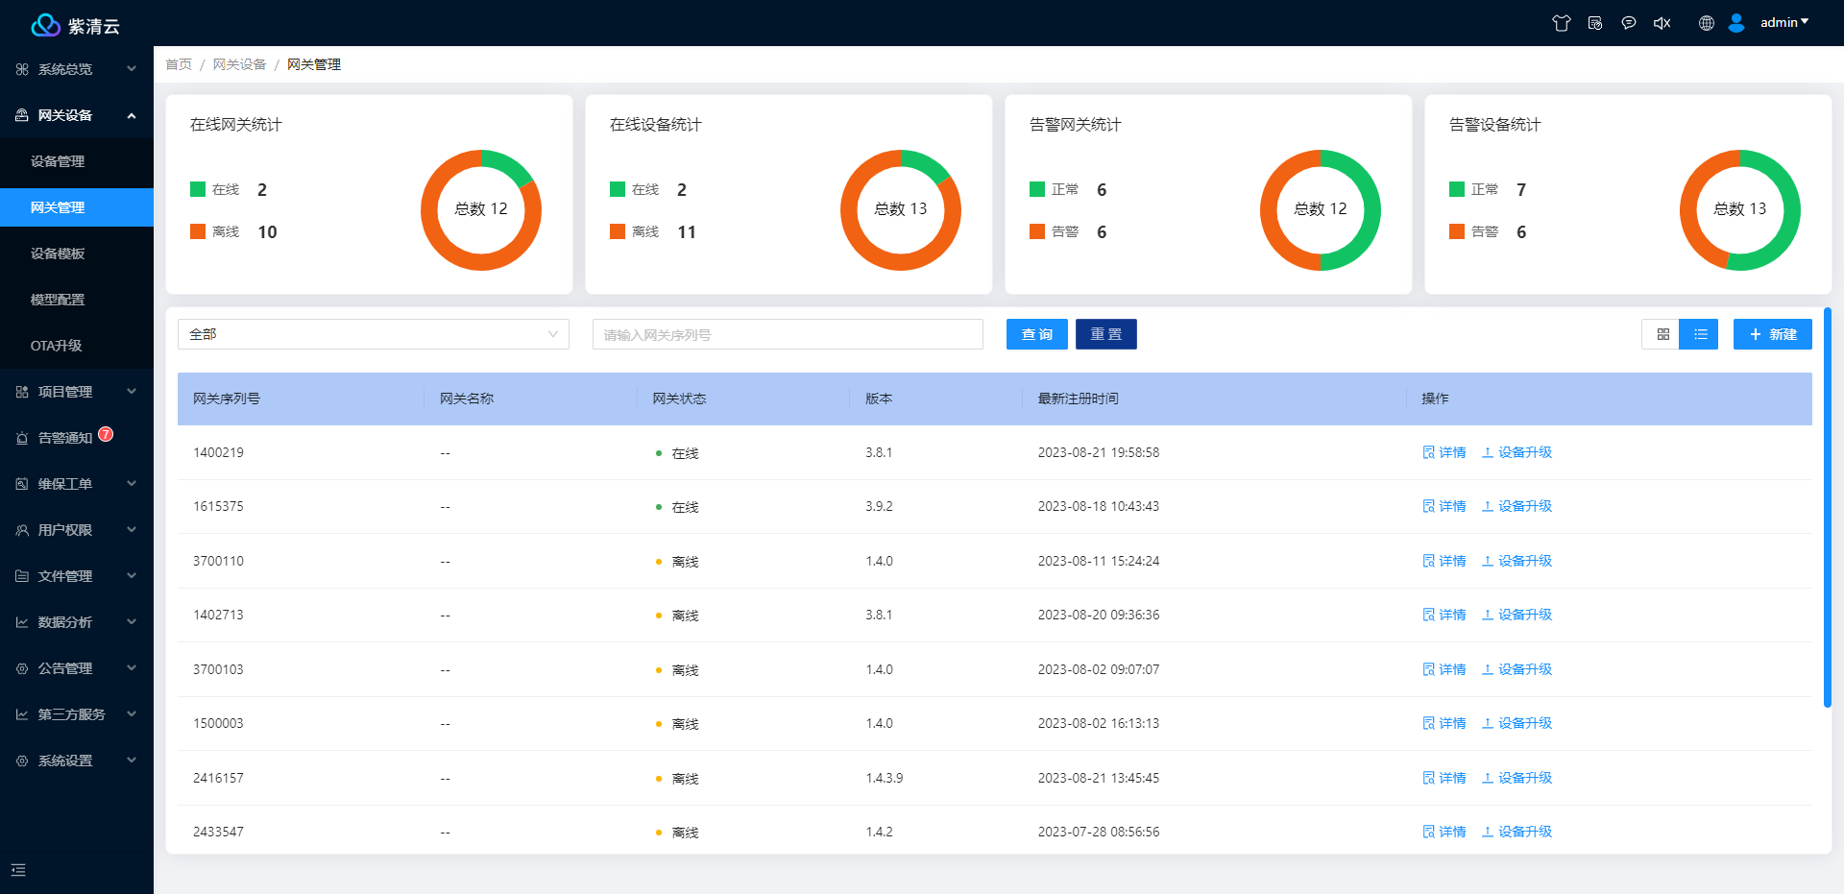Click the 告警设备统计 donut chart

[x=1740, y=209]
